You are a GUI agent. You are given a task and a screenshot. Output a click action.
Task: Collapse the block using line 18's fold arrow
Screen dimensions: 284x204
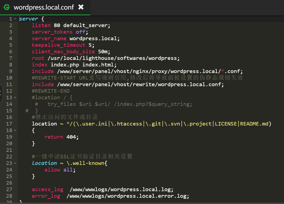coord(15,130)
